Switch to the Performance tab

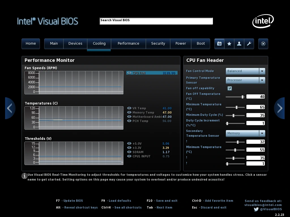[x=128, y=44]
